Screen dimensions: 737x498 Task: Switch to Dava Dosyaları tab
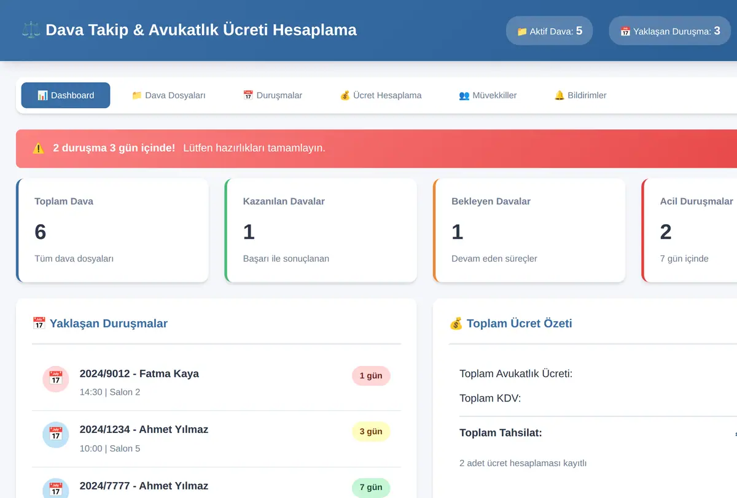point(168,95)
